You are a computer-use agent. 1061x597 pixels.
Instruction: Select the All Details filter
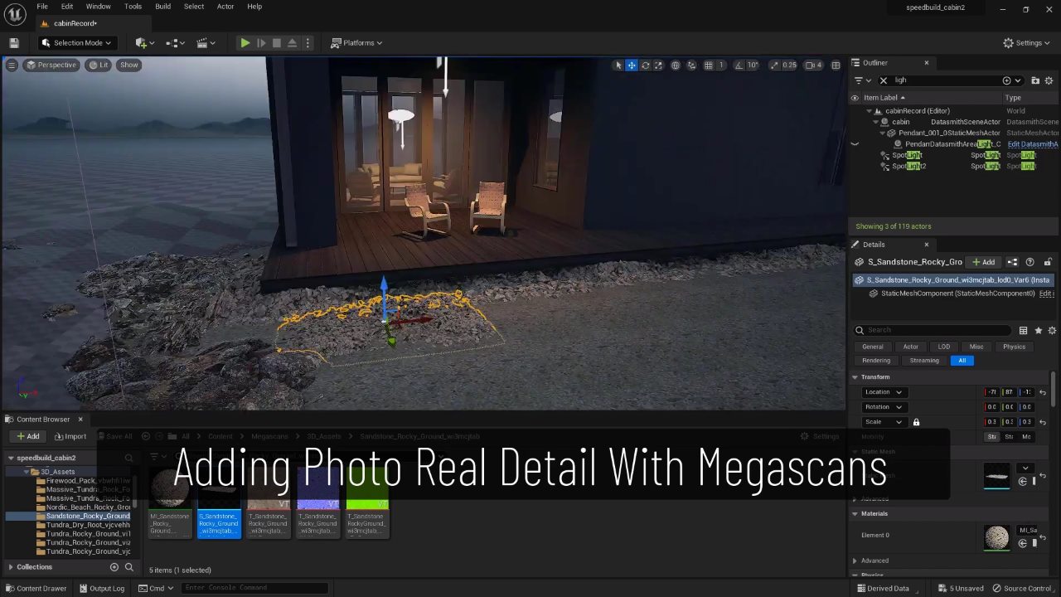(962, 361)
